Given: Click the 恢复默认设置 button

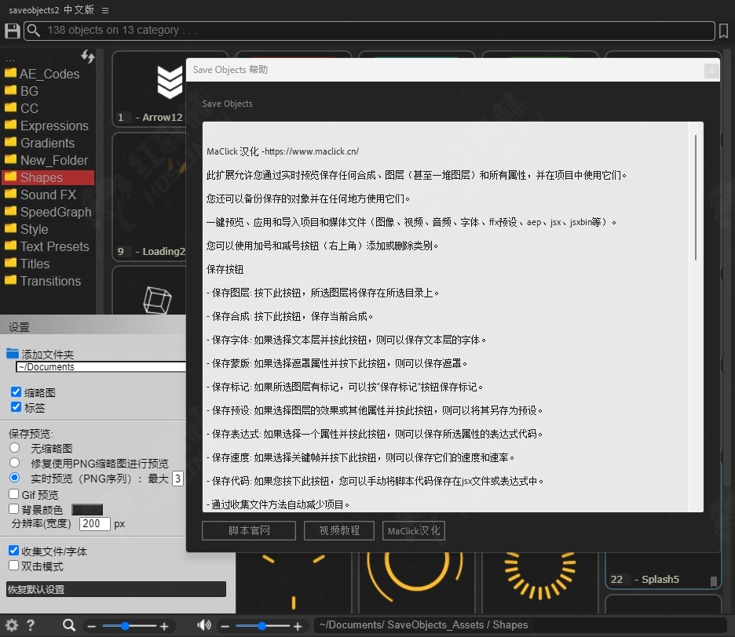Looking at the screenshot, I should tap(116, 589).
